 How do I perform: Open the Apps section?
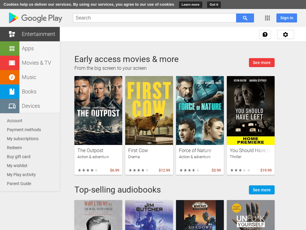tap(28, 49)
